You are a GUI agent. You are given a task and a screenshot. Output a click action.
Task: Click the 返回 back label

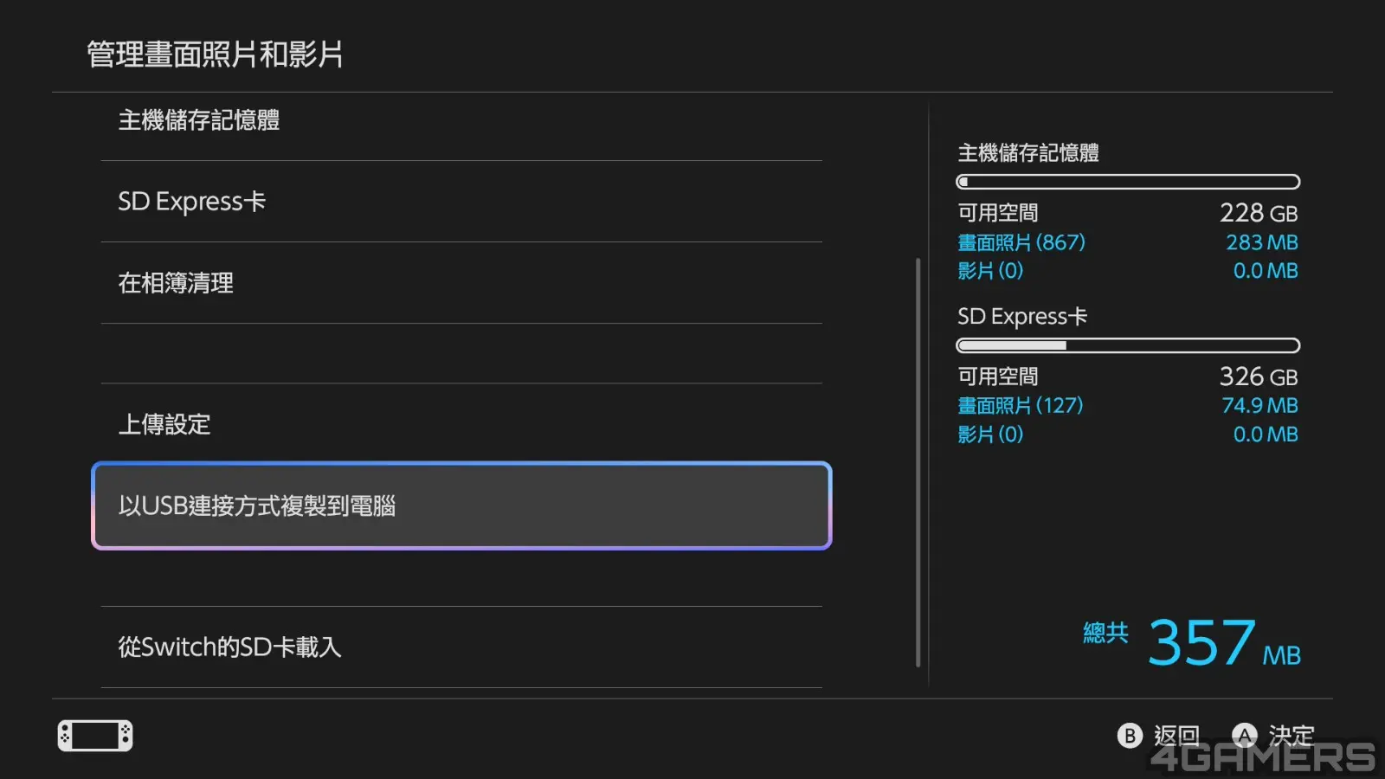tap(1176, 736)
